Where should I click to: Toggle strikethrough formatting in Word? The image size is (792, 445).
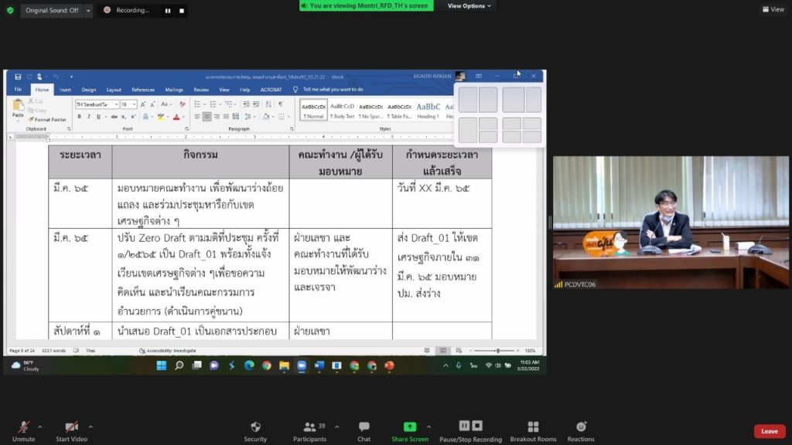tap(114, 117)
